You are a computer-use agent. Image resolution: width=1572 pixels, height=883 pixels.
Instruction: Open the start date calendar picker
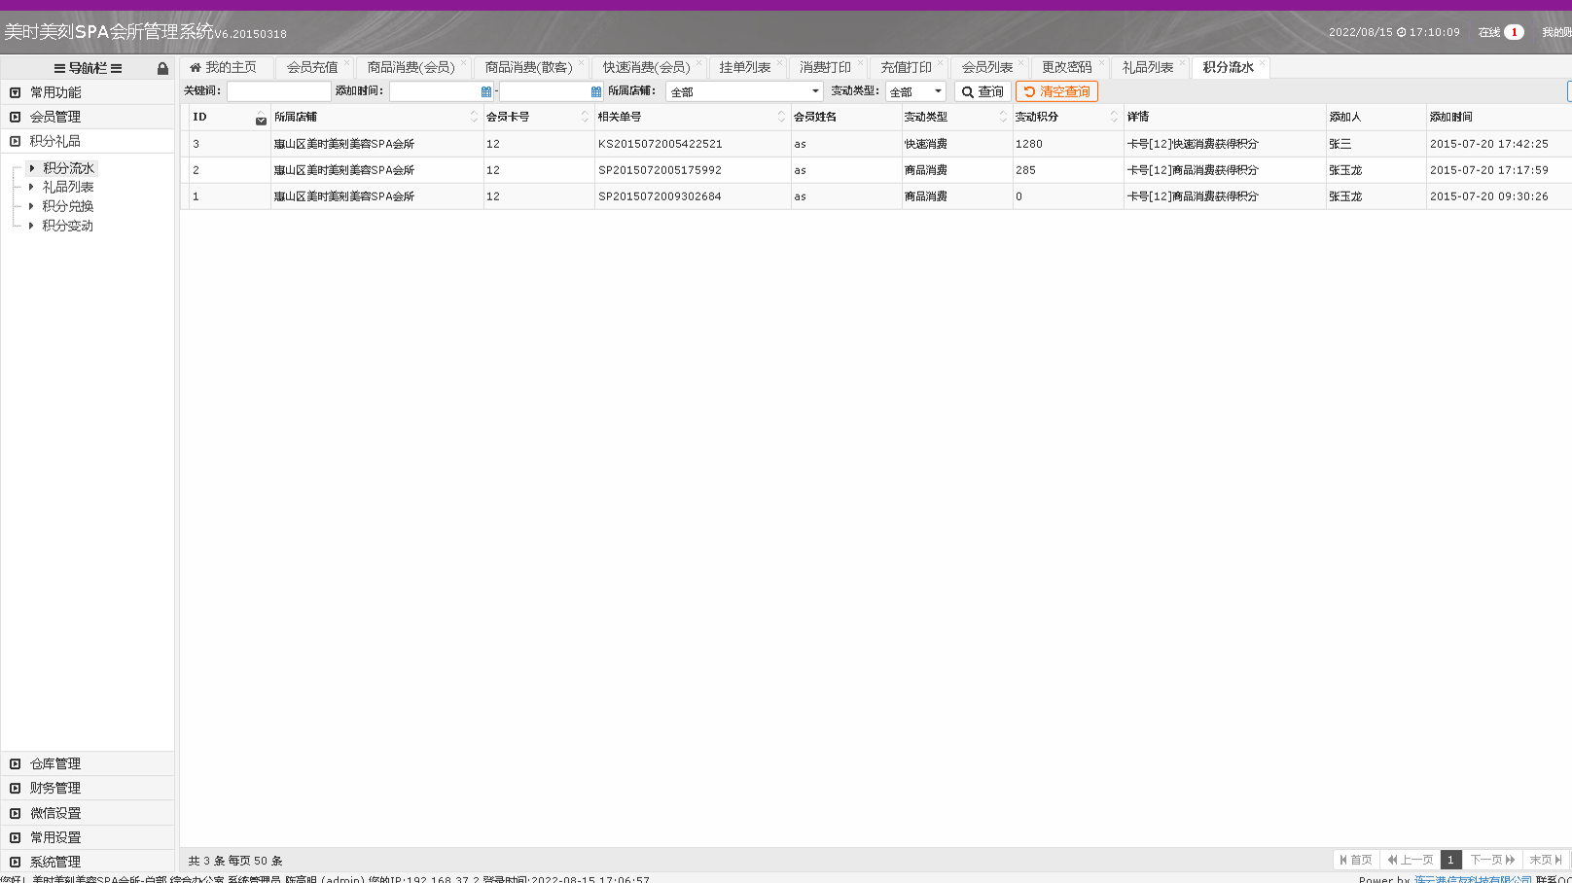click(x=486, y=91)
